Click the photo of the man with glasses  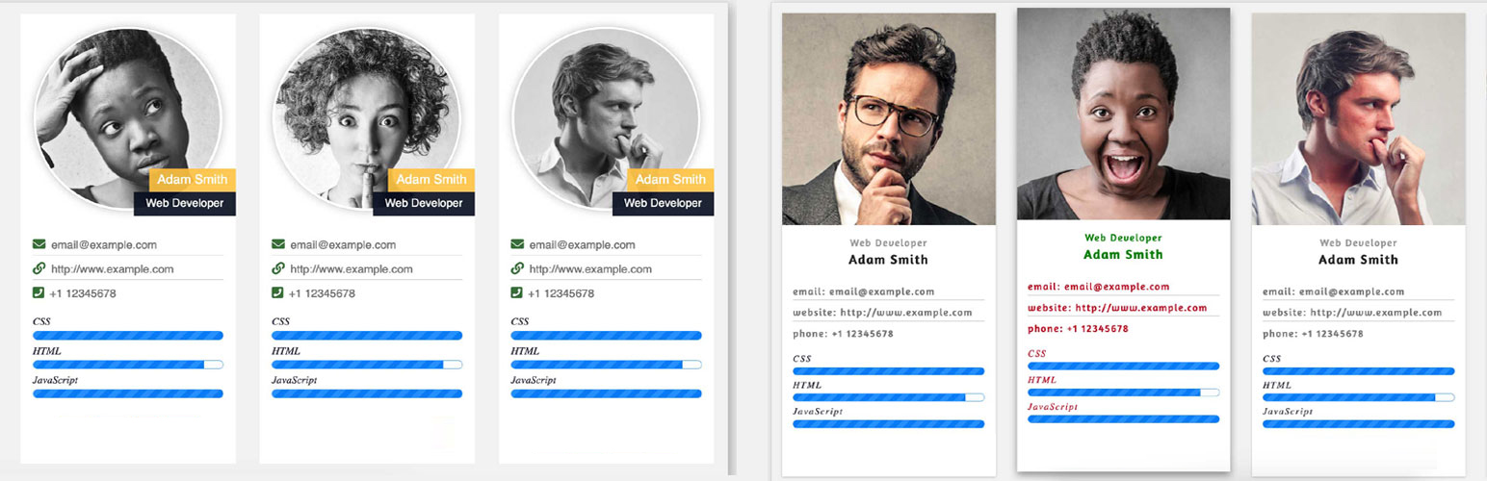coord(889,119)
